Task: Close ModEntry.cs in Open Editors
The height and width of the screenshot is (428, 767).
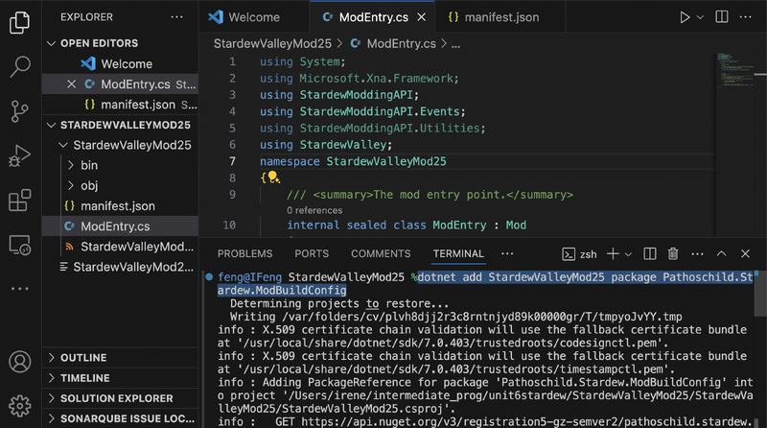Action: [71, 84]
